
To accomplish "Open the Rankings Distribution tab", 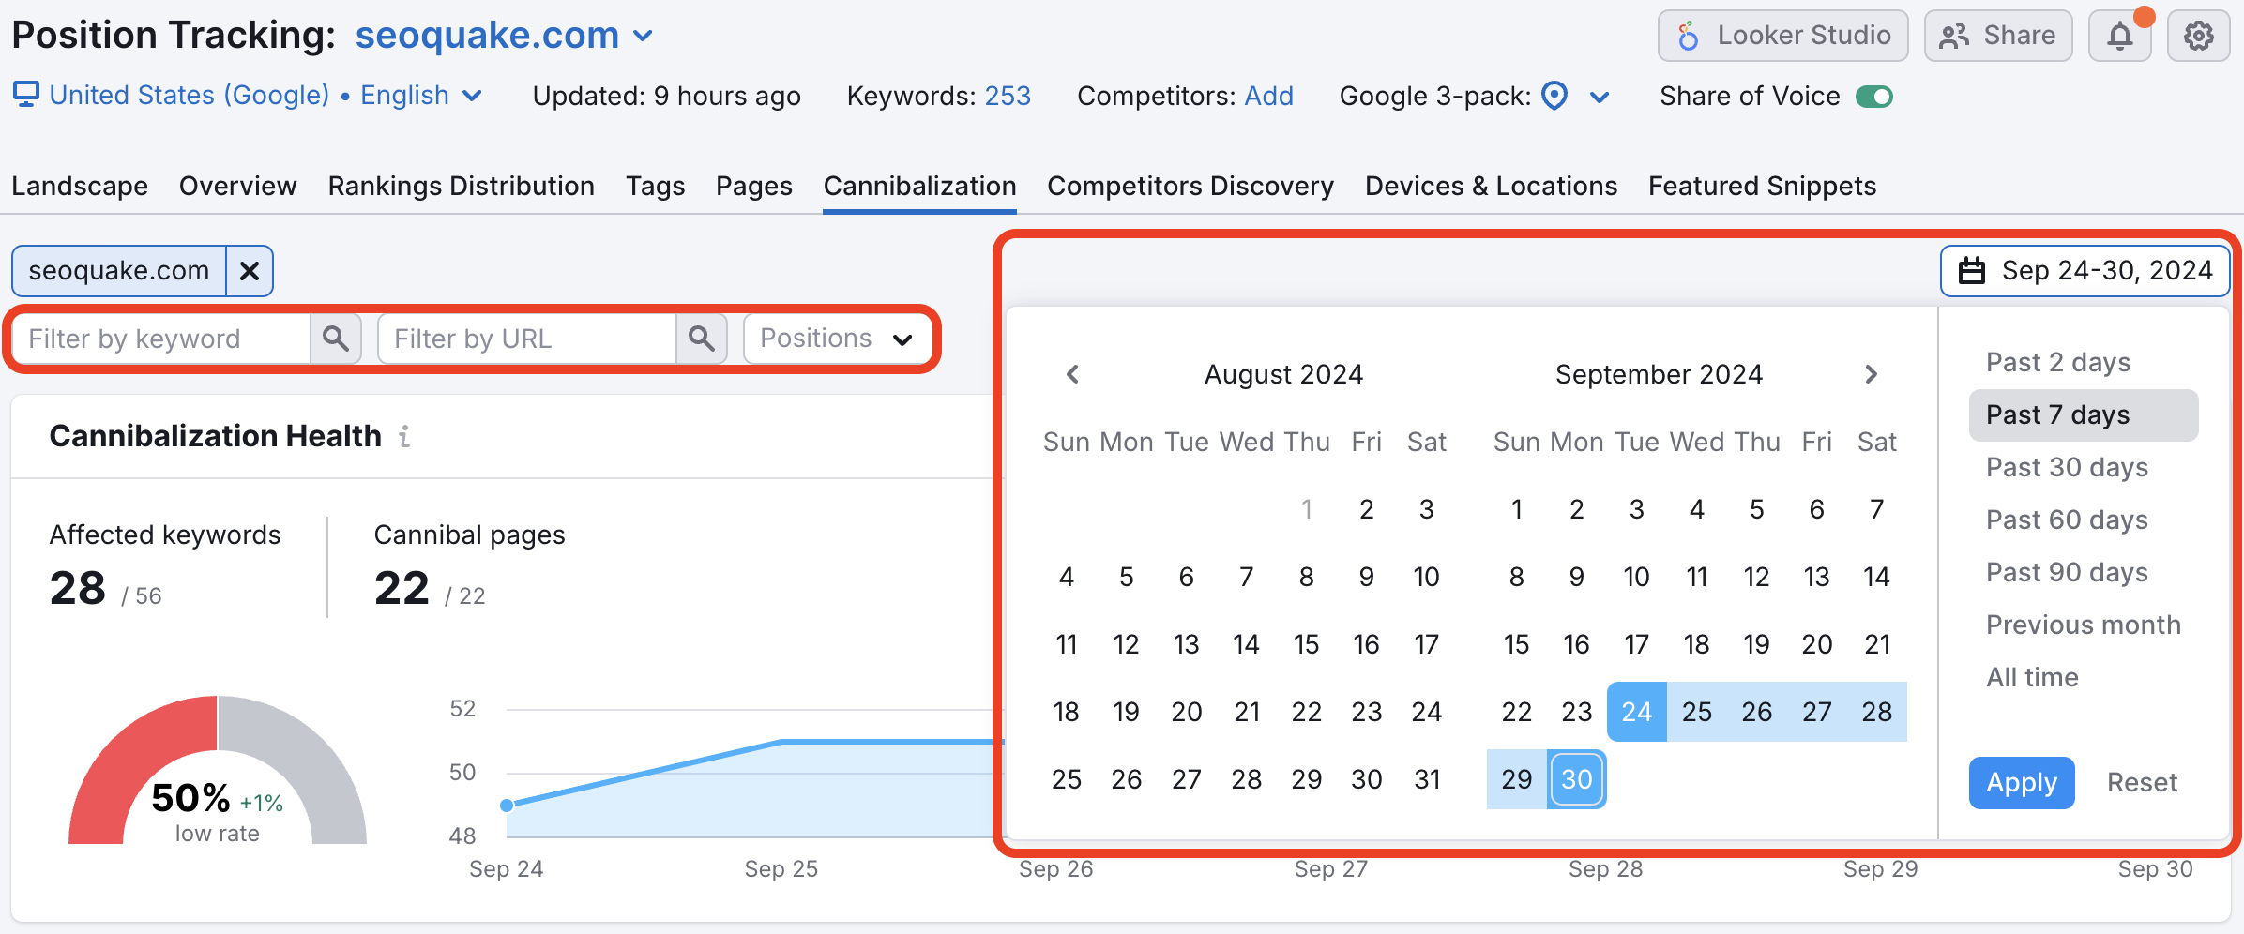I will coord(462,186).
